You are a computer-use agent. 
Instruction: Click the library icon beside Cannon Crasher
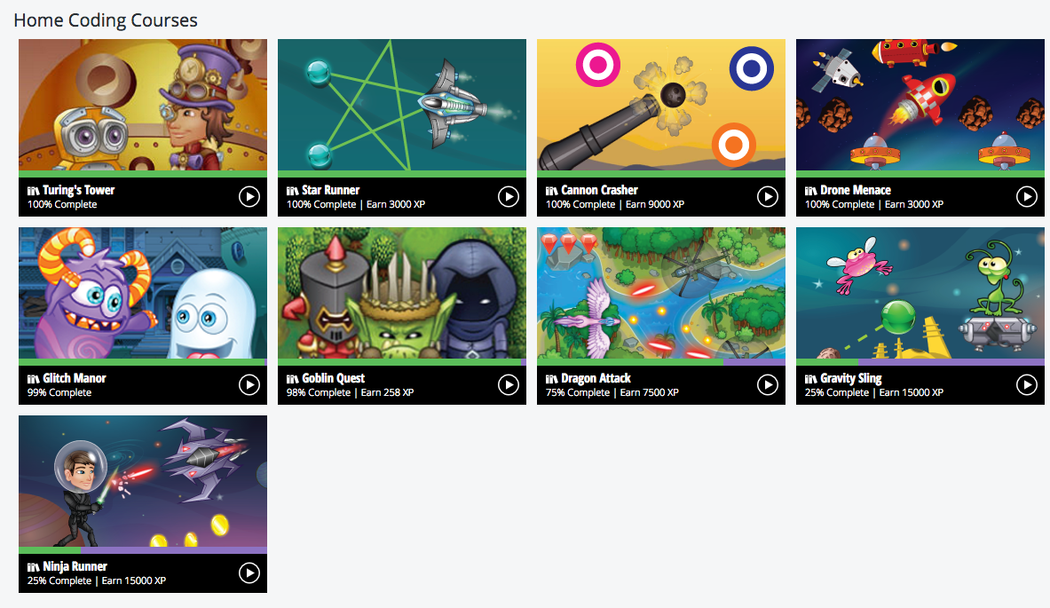[551, 191]
